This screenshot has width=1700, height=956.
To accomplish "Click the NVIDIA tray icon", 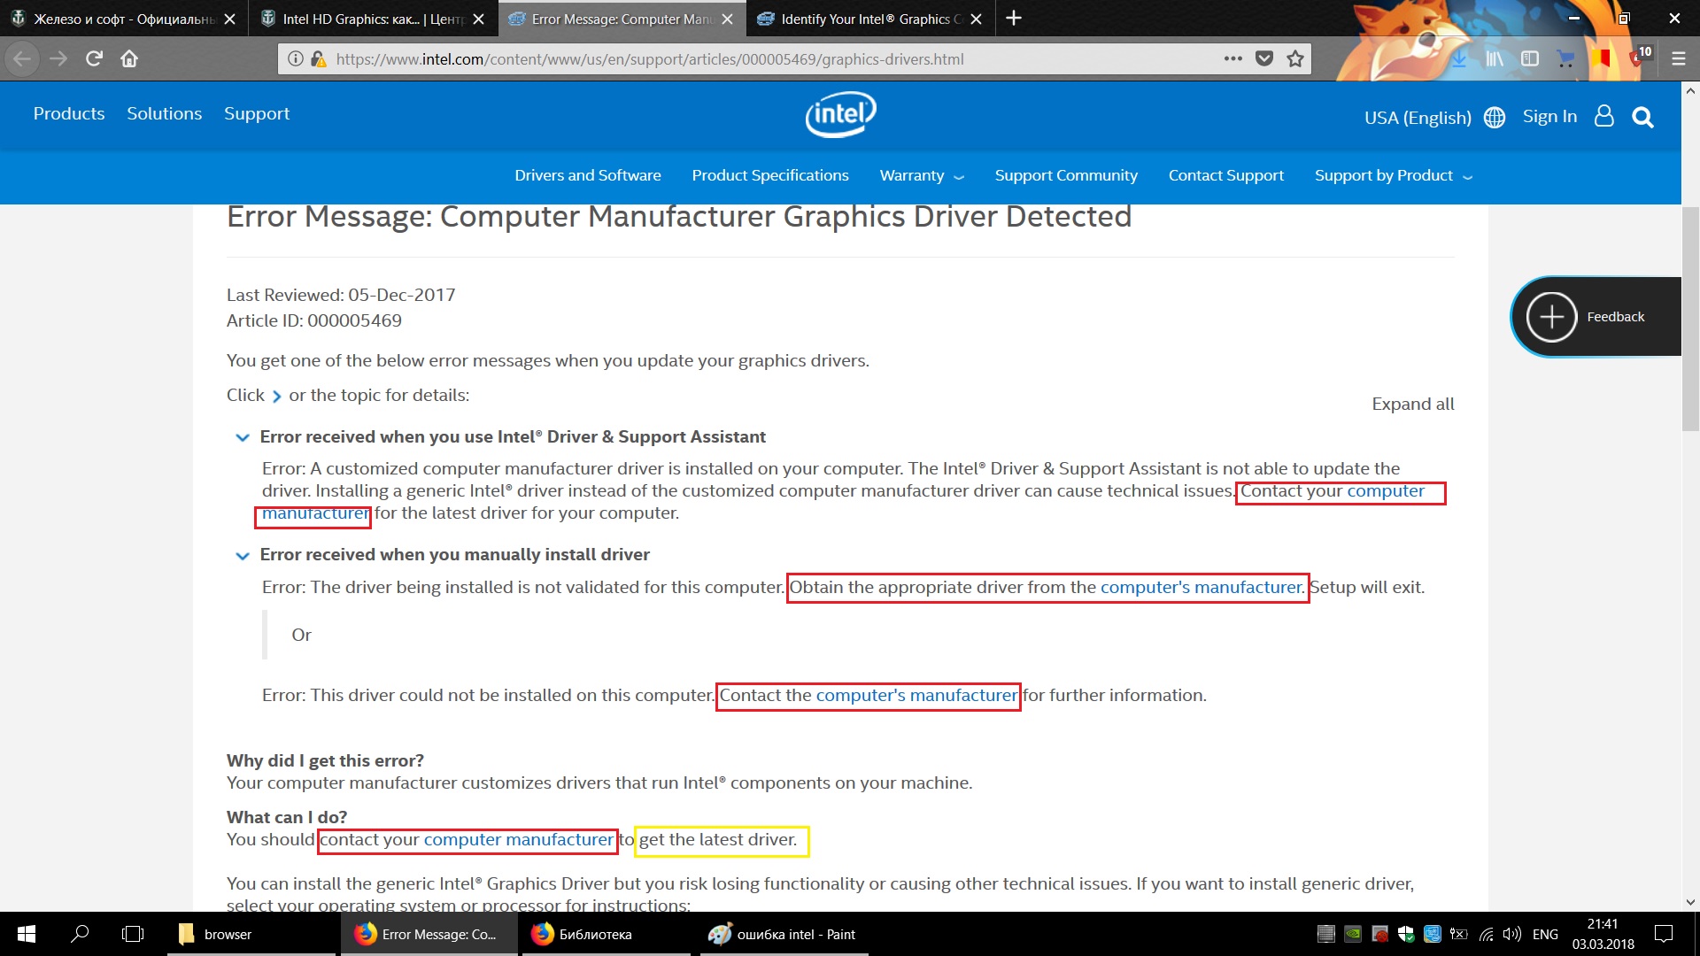I will click(1353, 934).
